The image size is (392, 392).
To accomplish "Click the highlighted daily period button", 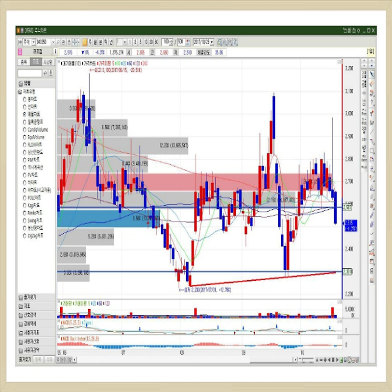I will point(84,42).
